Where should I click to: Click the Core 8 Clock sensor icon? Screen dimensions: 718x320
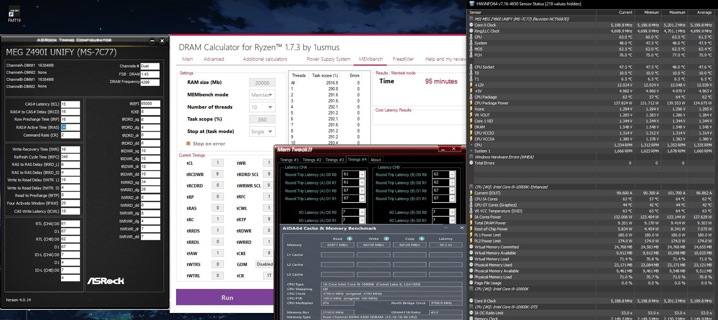(471, 301)
